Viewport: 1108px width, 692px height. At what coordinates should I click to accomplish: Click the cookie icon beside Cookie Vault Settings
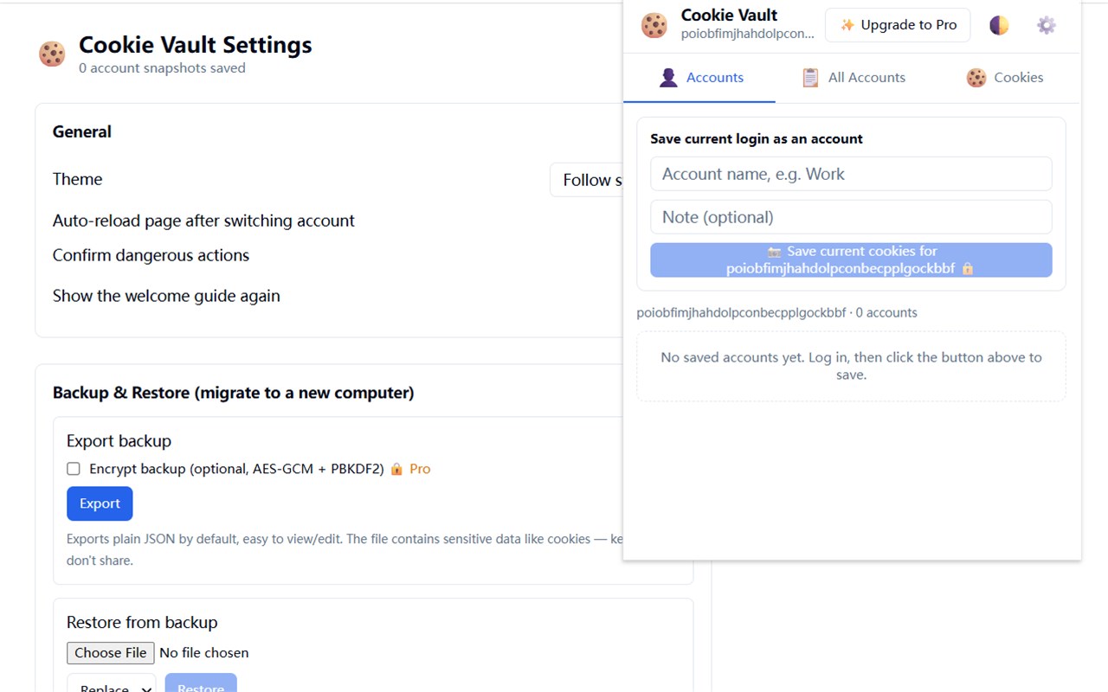pyautogui.click(x=52, y=54)
